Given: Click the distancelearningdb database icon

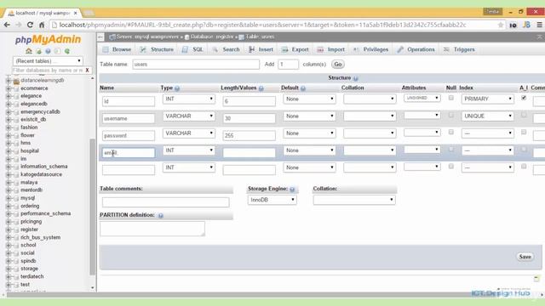Looking at the screenshot, I should coord(16,81).
